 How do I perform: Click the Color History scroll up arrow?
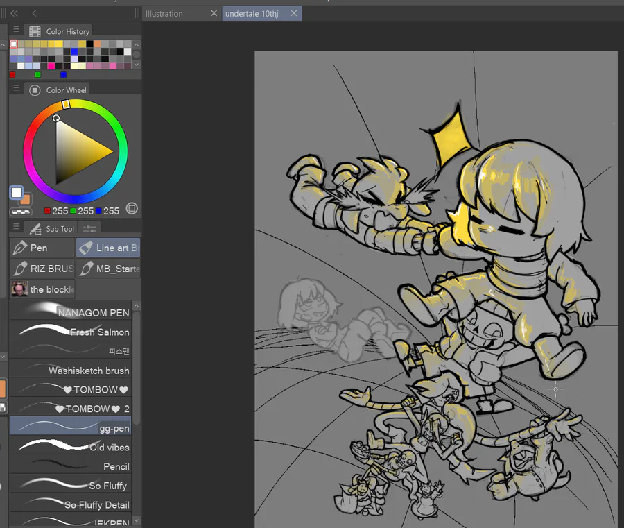point(137,44)
